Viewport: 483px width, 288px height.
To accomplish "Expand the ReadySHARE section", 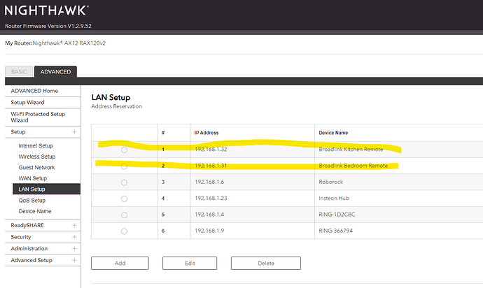I will pos(74,225).
